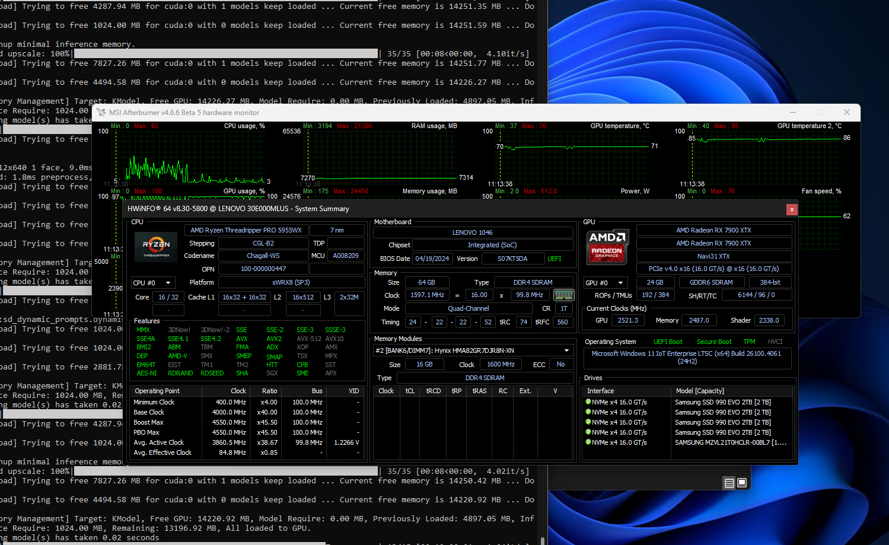
Task: Click SAMSUNG MZVL21T0HCLR drive status icon
Action: [588, 442]
